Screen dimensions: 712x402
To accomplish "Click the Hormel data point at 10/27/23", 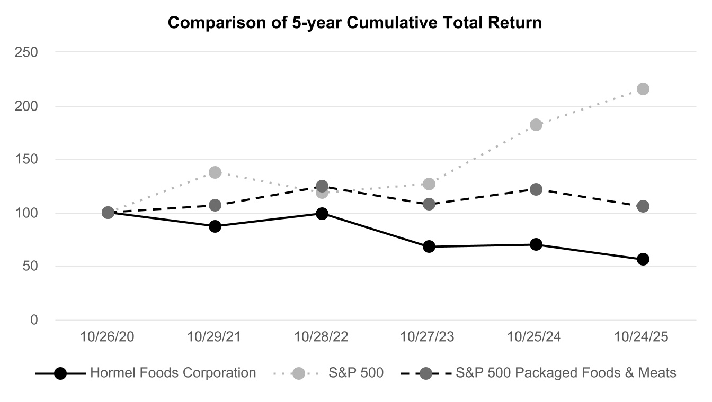I will (429, 246).
